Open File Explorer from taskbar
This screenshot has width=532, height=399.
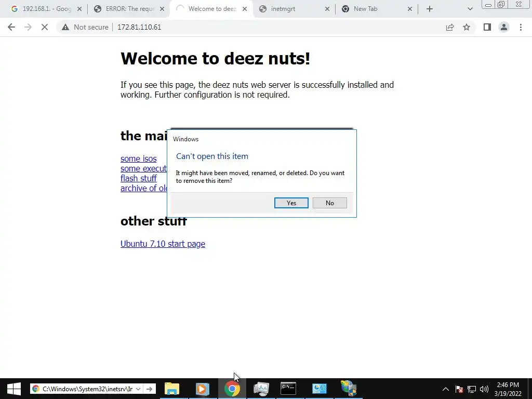pos(172,389)
